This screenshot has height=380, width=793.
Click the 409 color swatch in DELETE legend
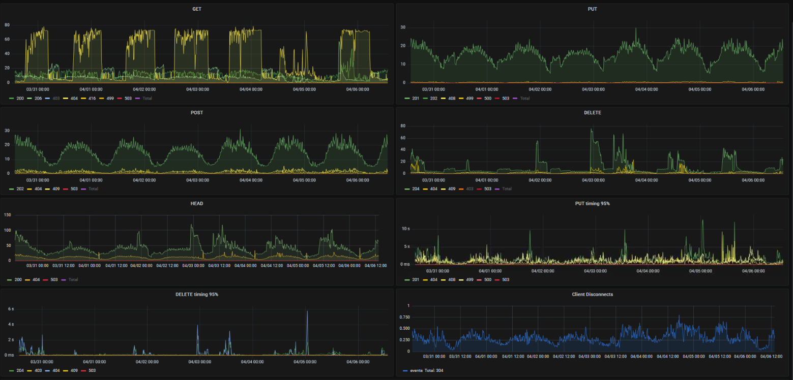tap(444, 188)
